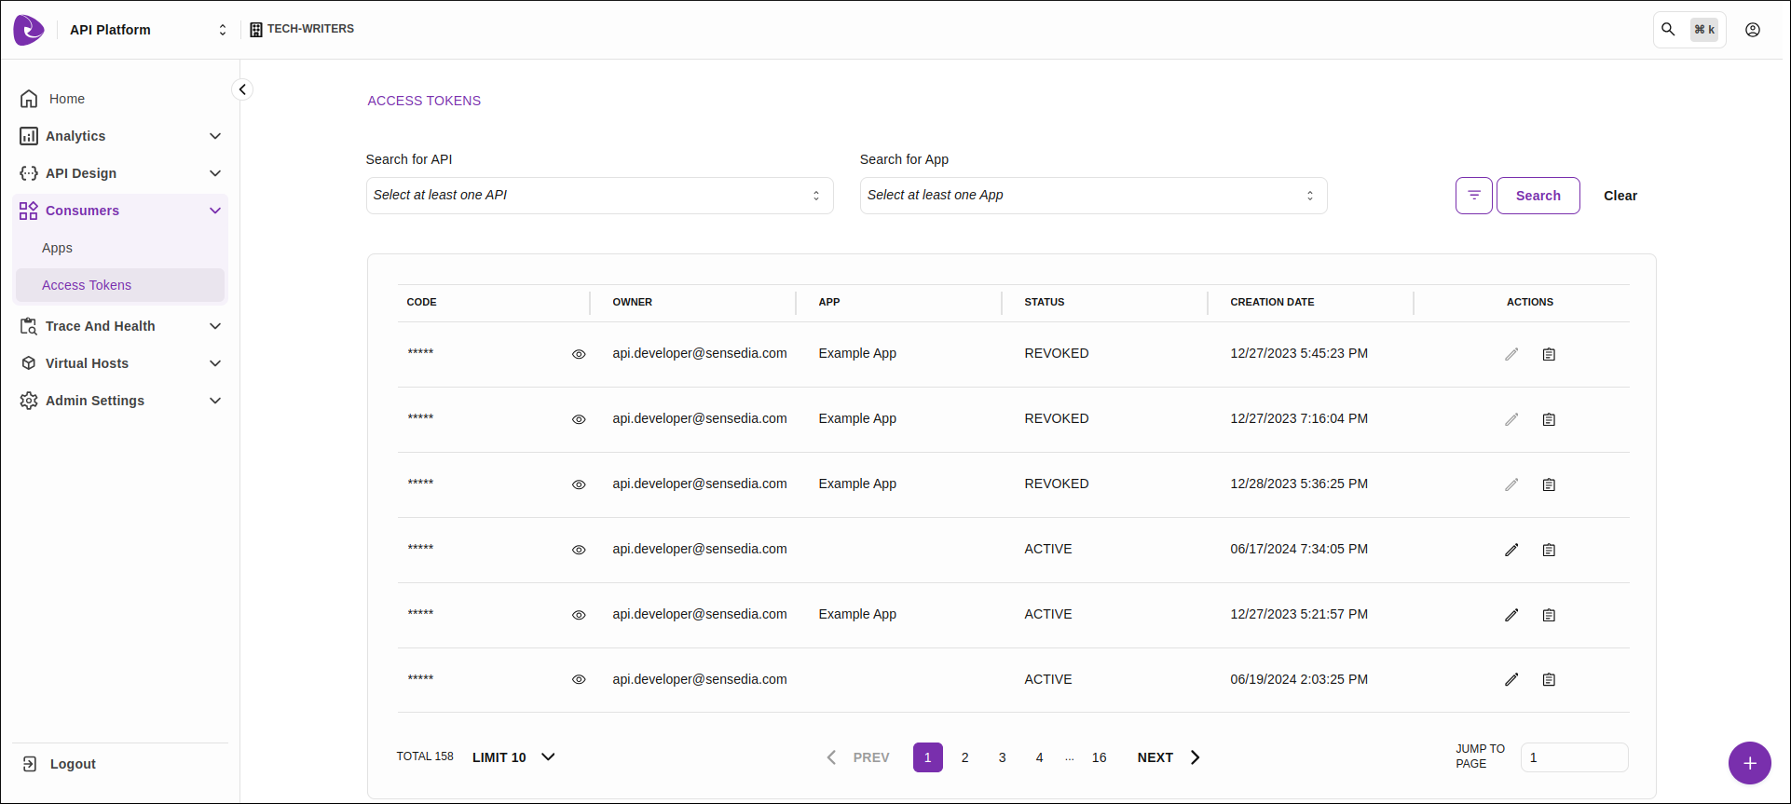Viewport: 1791px width, 804px height.
Task: Click the Jump to page input field
Action: (x=1574, y=757)
